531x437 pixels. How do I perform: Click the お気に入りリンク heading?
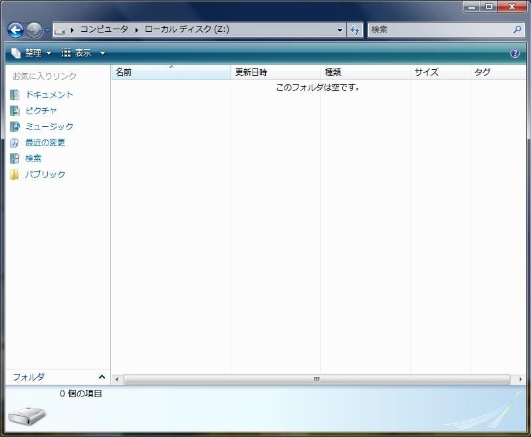click(x=45, y=76)
